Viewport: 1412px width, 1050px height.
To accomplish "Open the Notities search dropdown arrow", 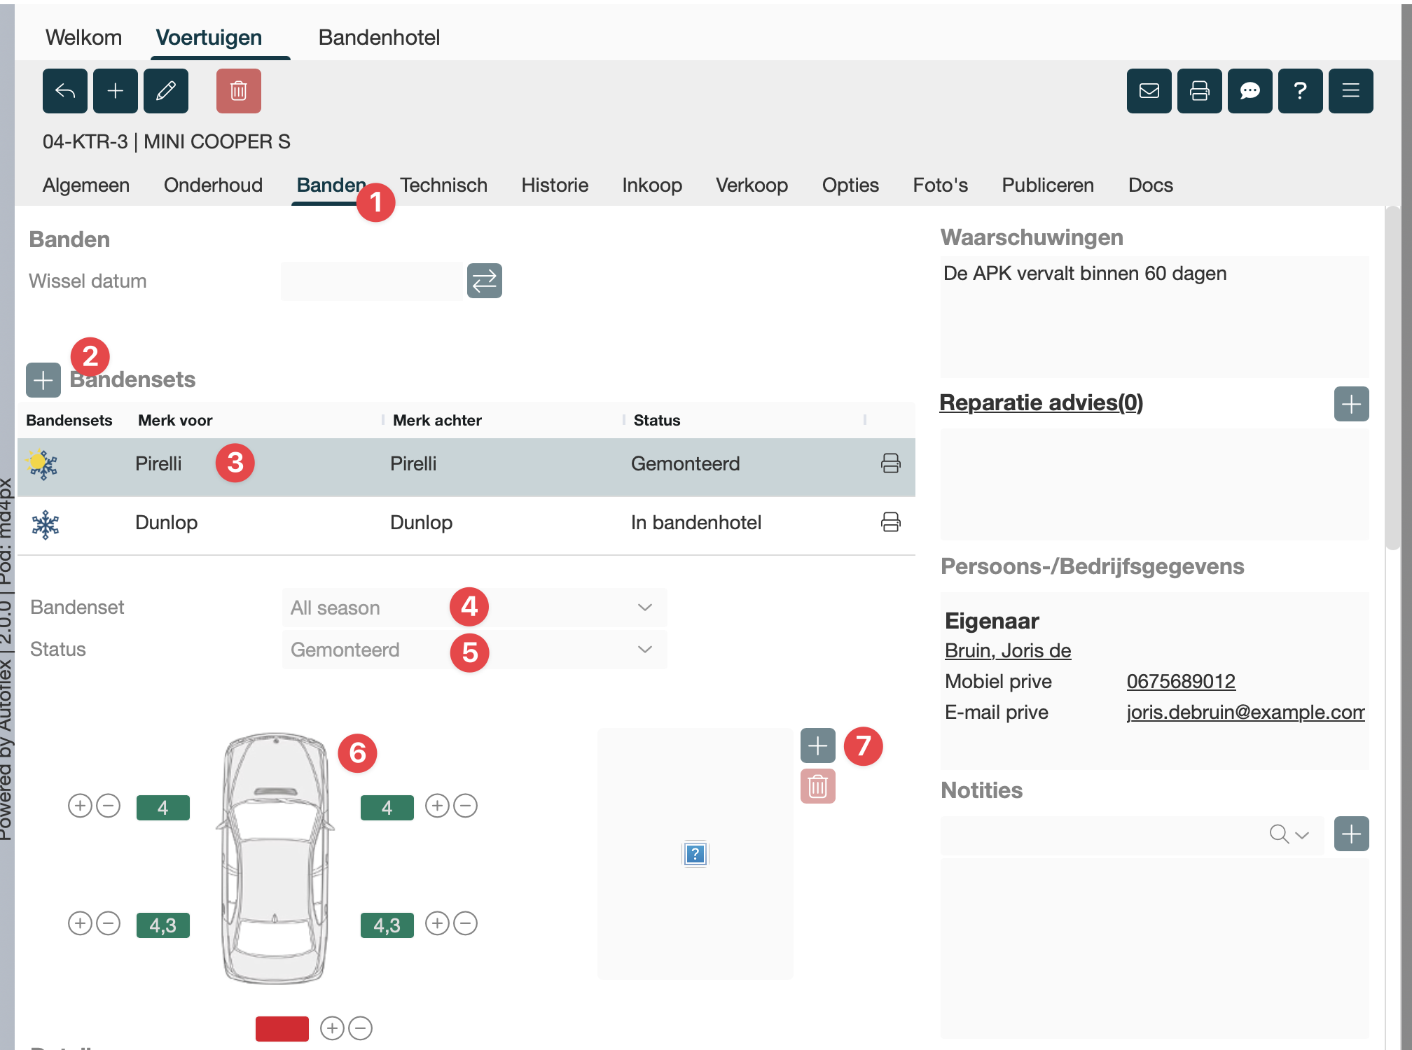I will pyautogui.click(x=1302, y=834).
